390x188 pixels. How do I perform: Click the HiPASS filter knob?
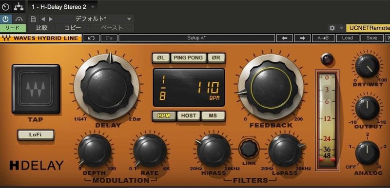point(214,150)
